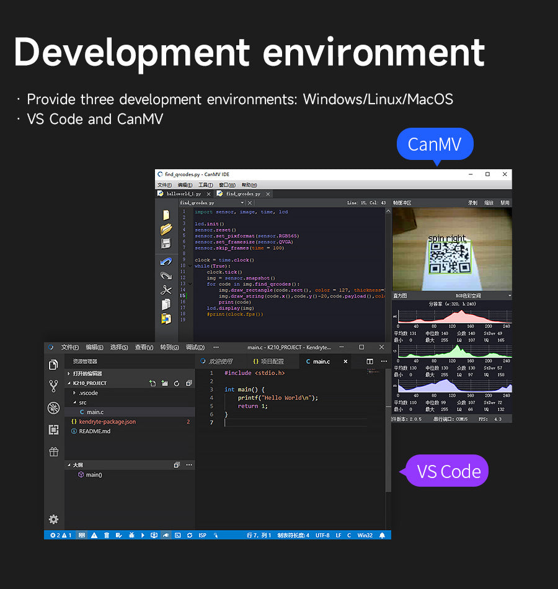Close the find_qrcodes.py tab in CanMV
The width and height of the screenshot is (558, 589).
268,194
